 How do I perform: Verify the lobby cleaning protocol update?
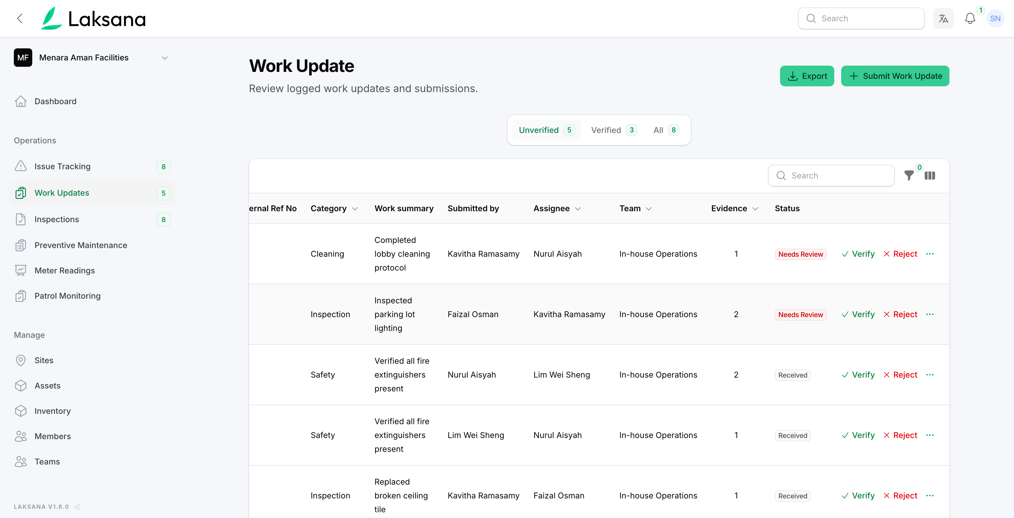pyautogui.click(x=858, y=254)
